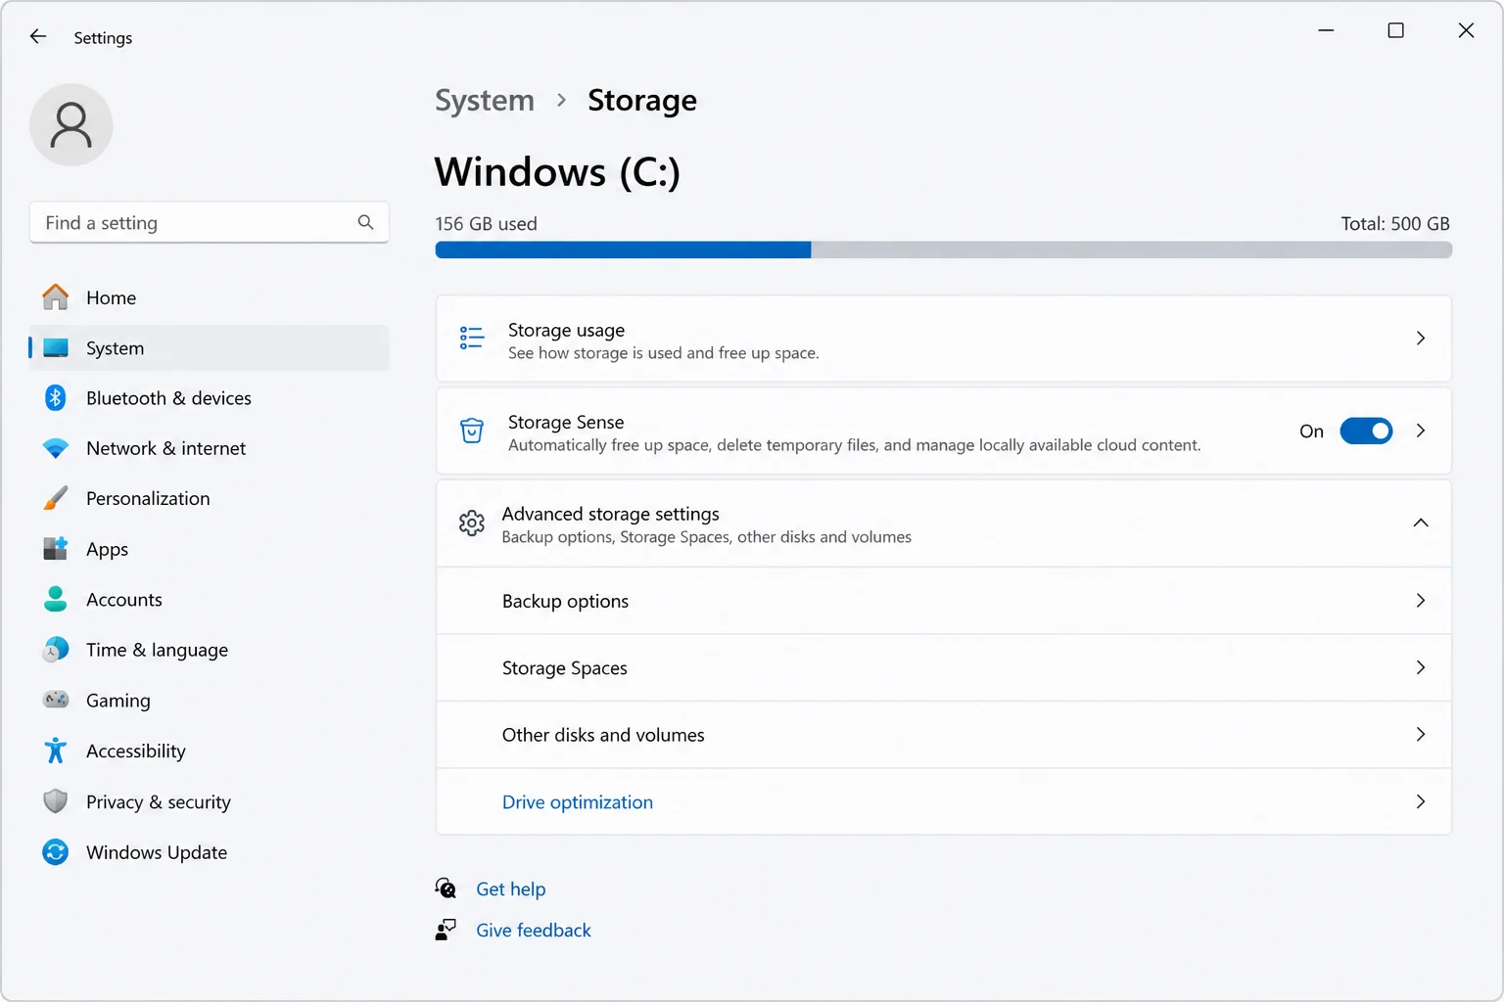Click the System monitor icon
Screen dimensions: 1504x1002
point(56,348)
